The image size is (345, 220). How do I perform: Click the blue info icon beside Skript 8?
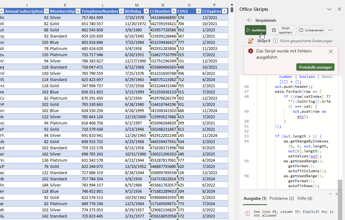click(276, 41)
